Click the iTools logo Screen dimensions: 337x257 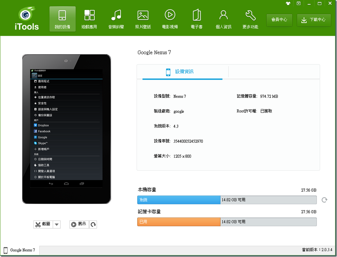tap(27, 18)
